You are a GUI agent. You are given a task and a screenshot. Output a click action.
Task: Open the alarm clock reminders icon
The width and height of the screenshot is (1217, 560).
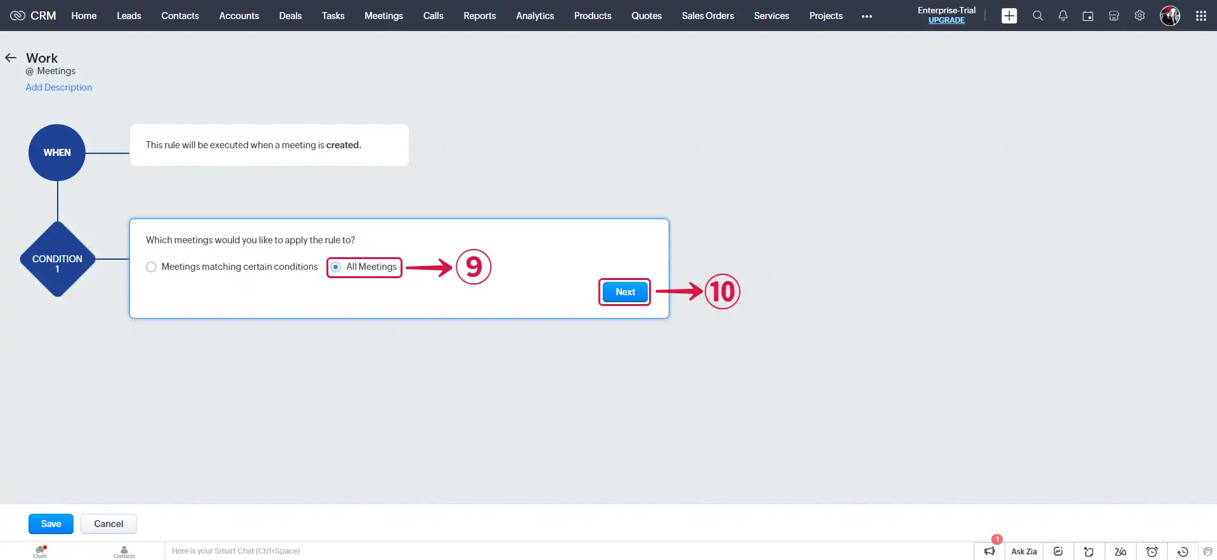click(x=1152, y=551)
